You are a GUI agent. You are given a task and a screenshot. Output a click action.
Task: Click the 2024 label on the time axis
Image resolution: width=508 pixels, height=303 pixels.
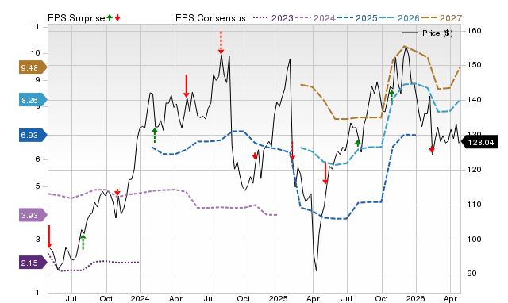click(x=140, y=298)
